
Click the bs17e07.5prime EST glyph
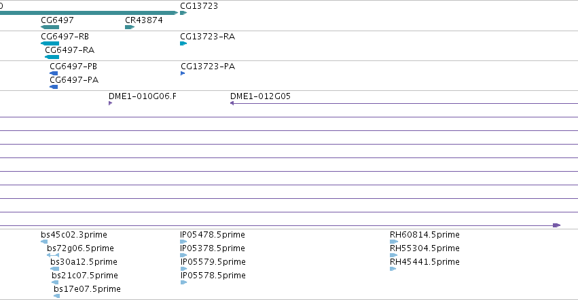coord(57,296)
